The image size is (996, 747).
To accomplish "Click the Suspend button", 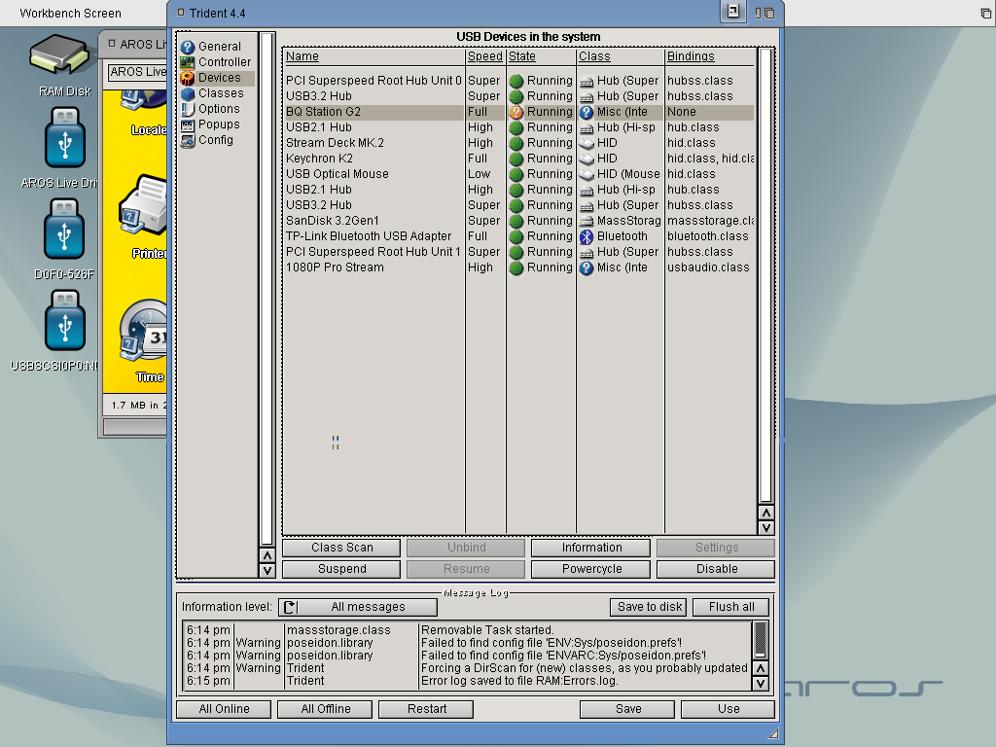I will [x=341, y=569].
